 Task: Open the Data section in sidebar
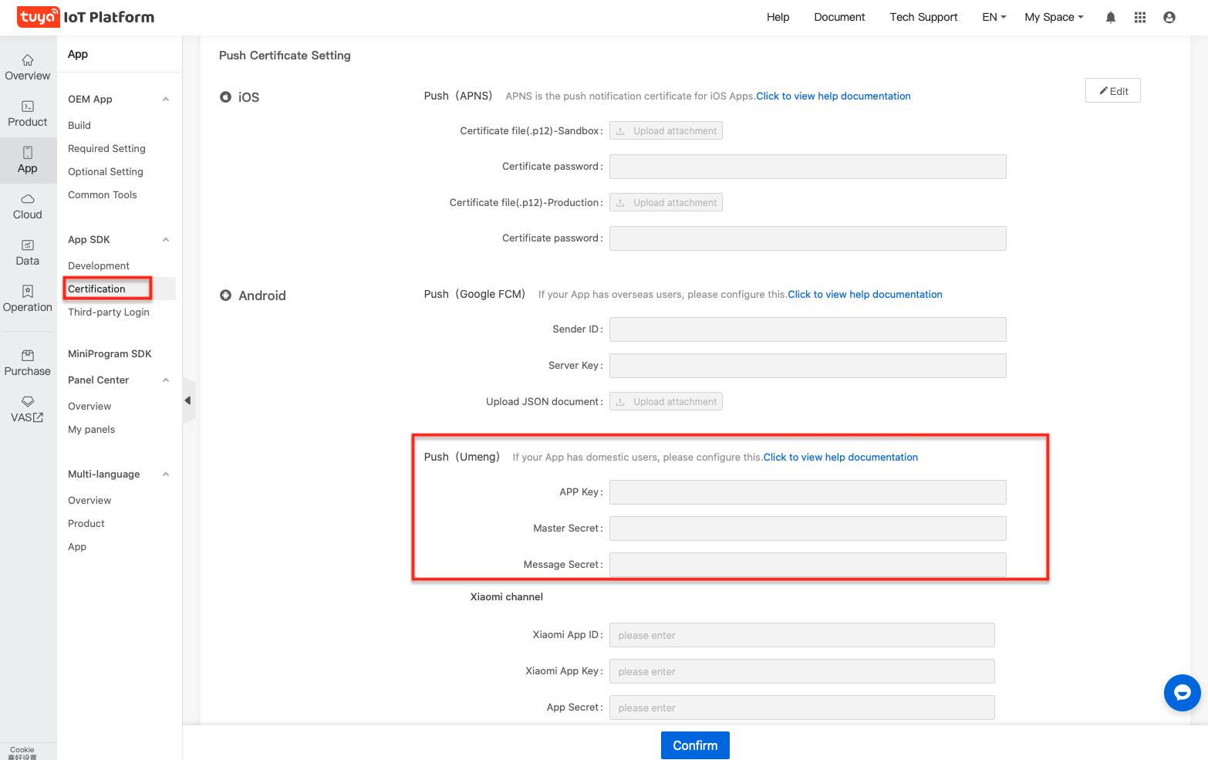(28, 252)
